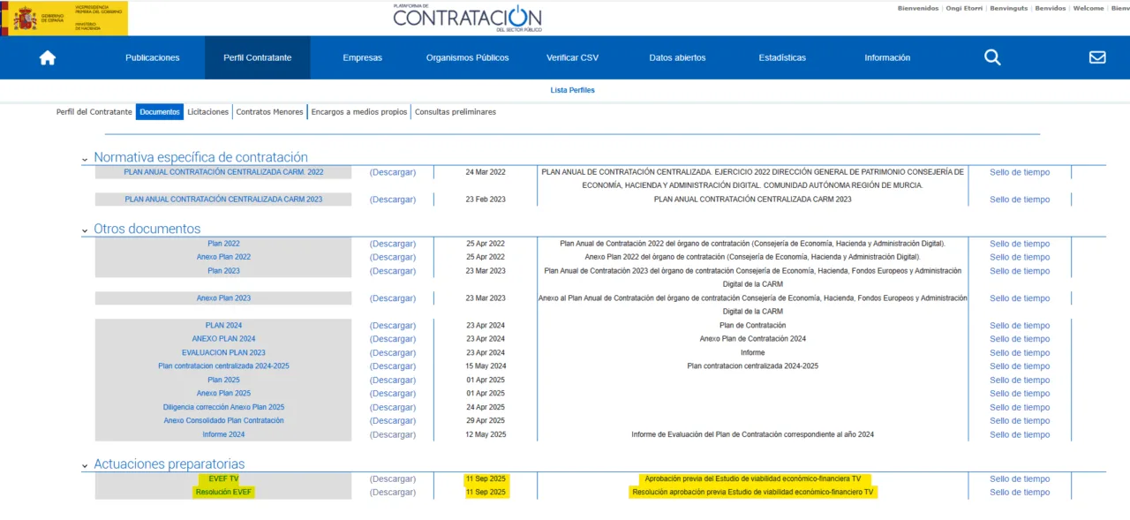Viewport: 1130px width, 520px height.
Task: Open PLAN ANUAL CONTRATACIÓN CENTRALIZADA CARM. 2022 document
Action: (223, 172)
